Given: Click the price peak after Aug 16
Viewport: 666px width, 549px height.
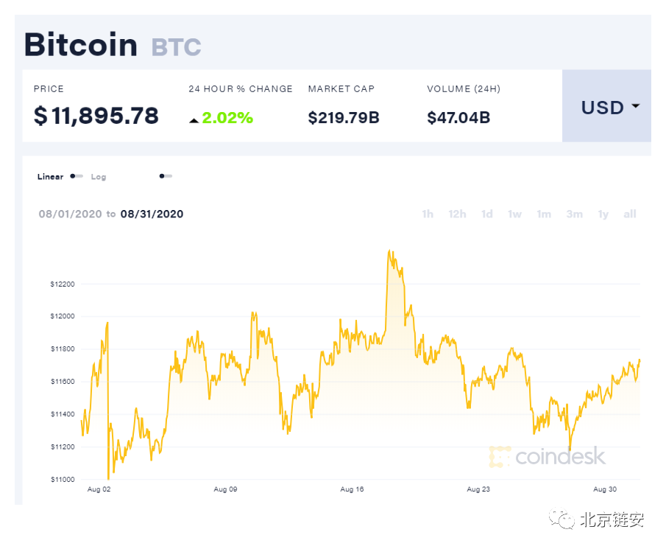Looking at the screenshot, I should coord(390,252).
